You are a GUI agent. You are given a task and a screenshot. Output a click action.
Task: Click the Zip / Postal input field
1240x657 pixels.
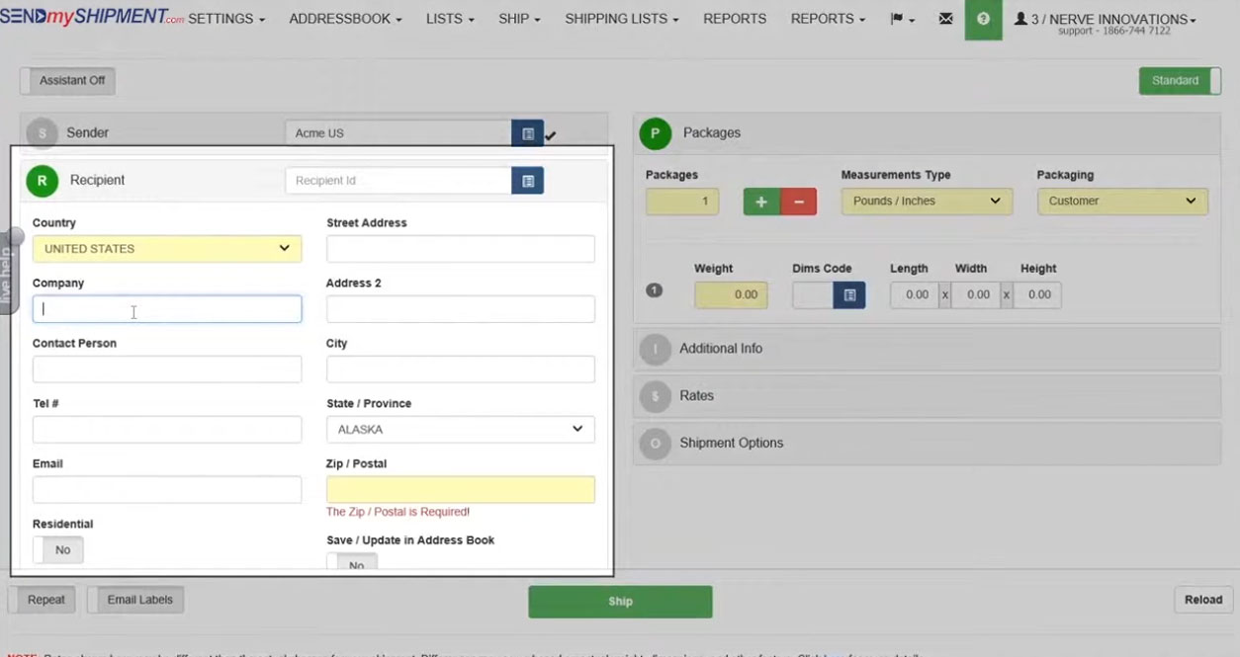(460, 490)
